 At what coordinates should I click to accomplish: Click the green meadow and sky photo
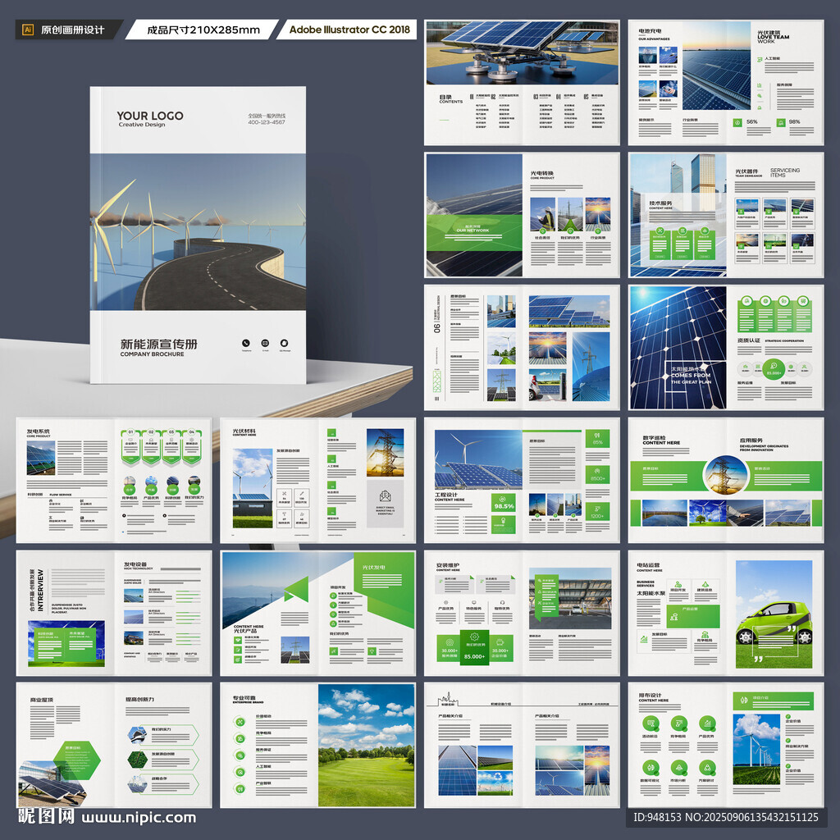[367, 745]
